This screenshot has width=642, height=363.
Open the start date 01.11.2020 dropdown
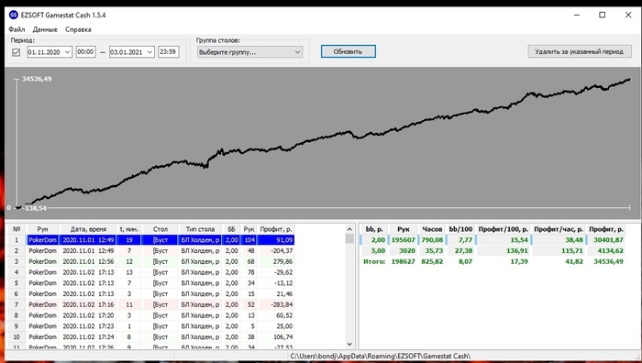click(68, 52)
